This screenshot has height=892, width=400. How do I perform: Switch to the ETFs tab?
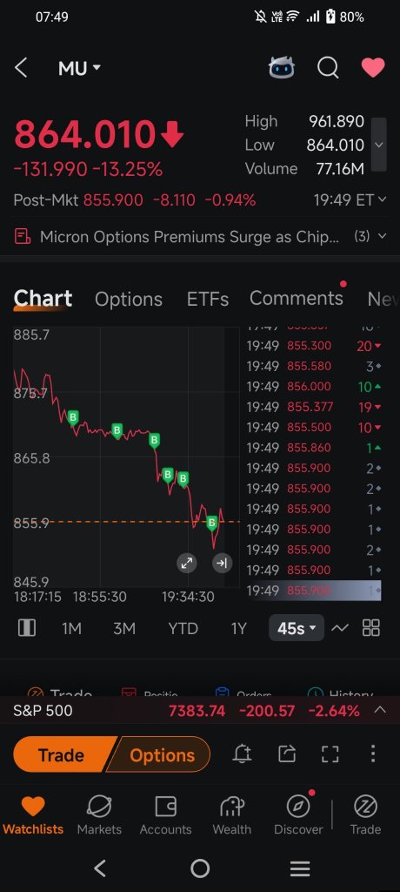pyautogui.click(x=207, y=300)
